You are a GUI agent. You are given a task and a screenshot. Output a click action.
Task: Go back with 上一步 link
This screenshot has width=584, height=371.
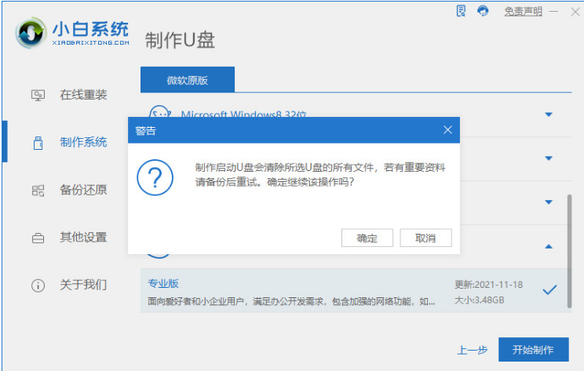click(x=473, y=350)
